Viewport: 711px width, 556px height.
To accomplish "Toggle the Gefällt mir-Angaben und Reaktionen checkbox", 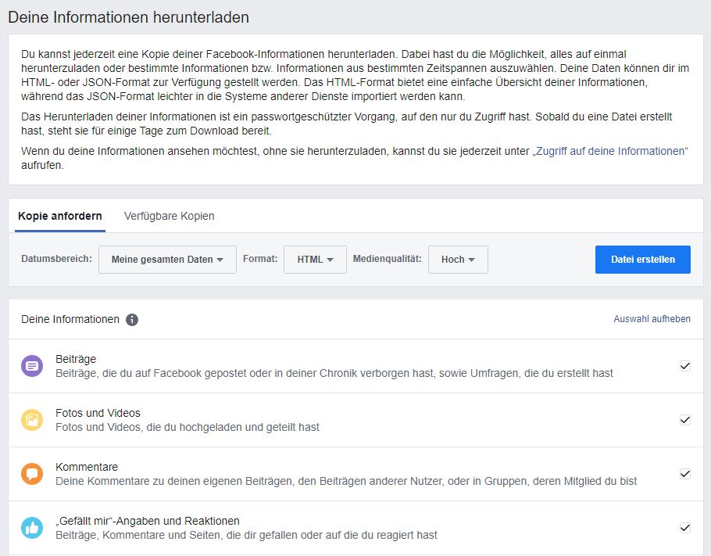I will [x=685, y=528].
